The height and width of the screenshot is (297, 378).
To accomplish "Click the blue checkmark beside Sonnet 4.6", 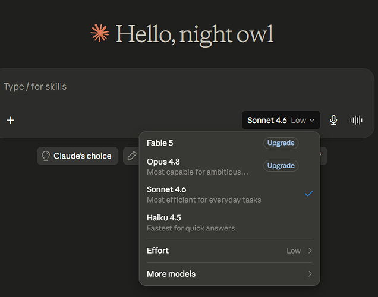I will 308,194.
